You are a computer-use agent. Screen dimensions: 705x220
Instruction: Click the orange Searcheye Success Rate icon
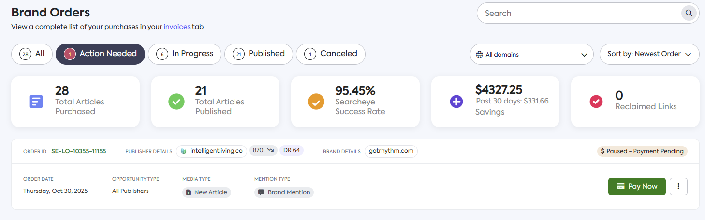click(x=316, y=102)
